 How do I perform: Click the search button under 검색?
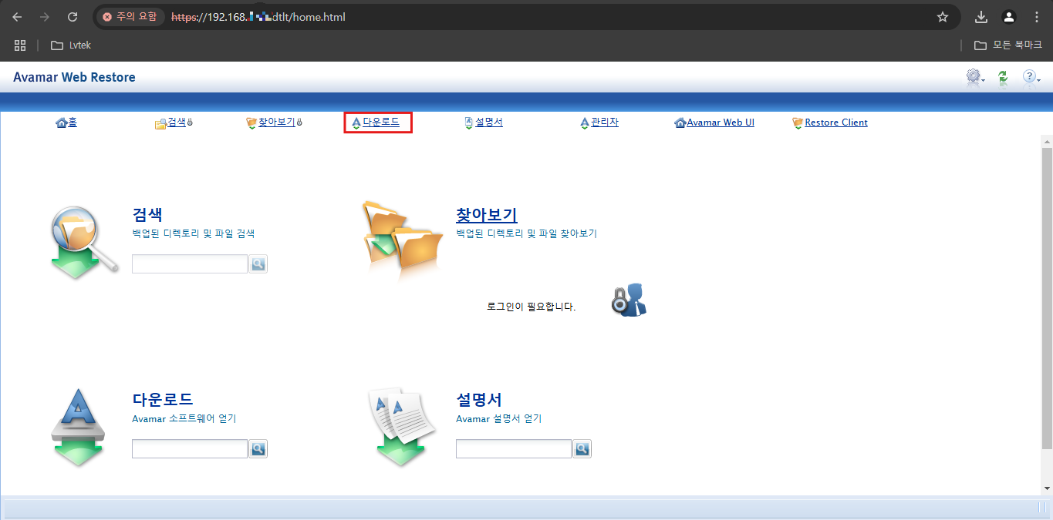click(x=258, y=264)
